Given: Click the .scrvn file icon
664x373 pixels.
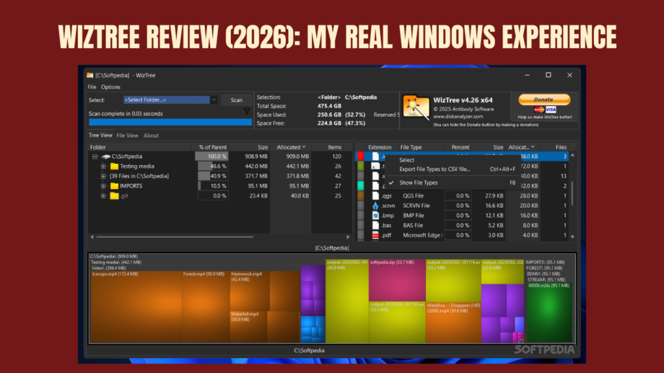Looking at the screenshot, I should (x=375, y=205).
